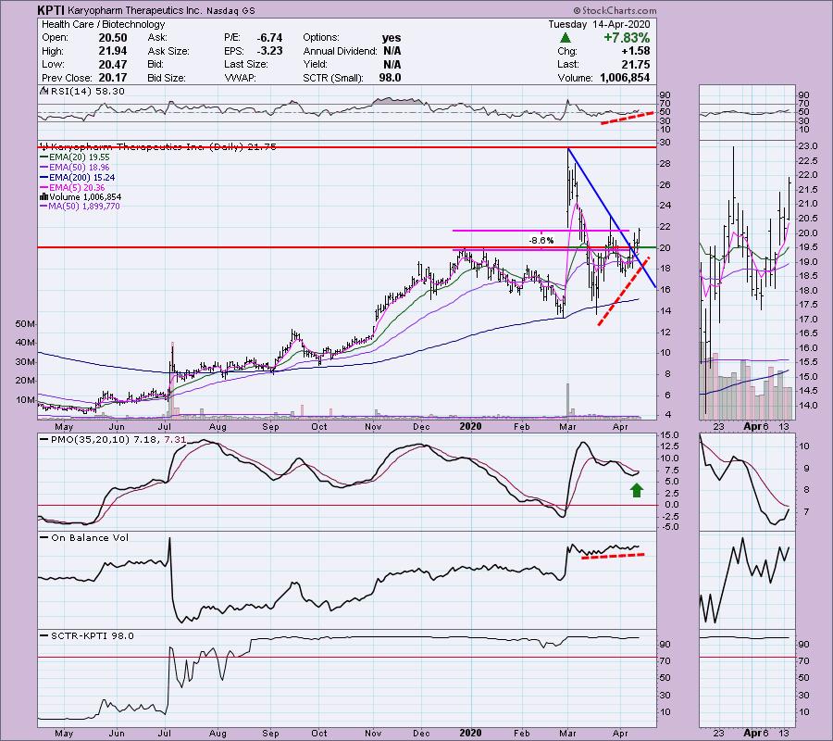This screenshot has height=741, width=833.
Task: Select the Health Care / Biotechnology sector label
Action: (x=103, y=24)
